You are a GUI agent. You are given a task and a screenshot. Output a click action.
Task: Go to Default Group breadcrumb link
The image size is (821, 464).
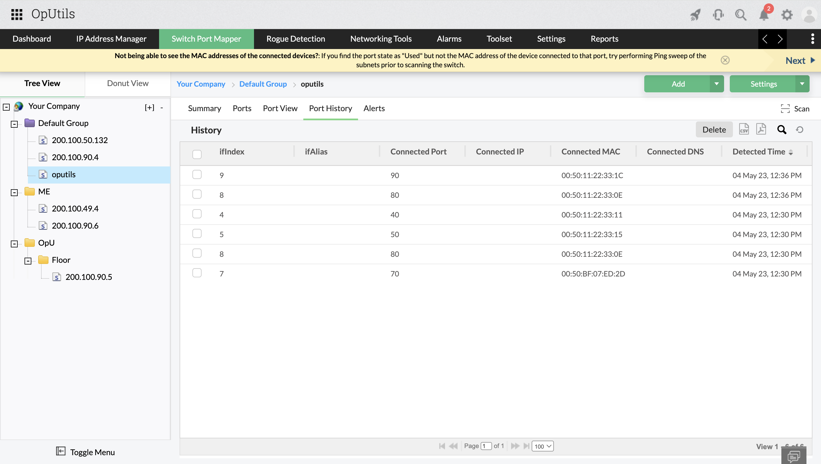coord(263,84)
